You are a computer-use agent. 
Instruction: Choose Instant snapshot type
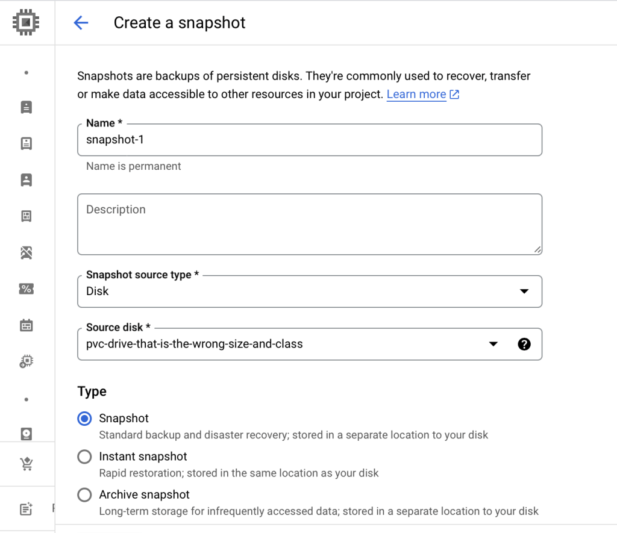point(85,457)
